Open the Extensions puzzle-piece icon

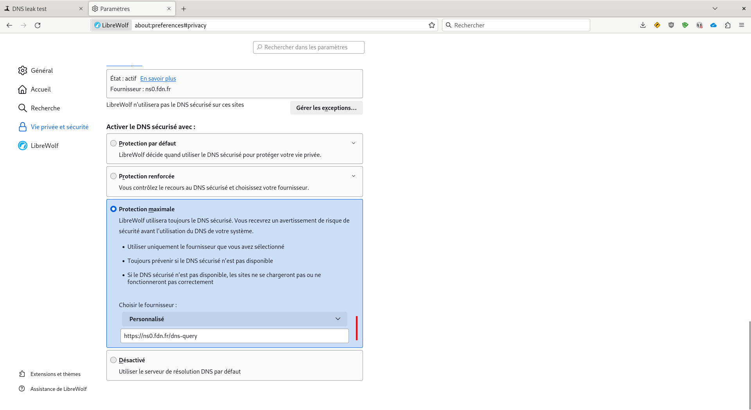tap(728, 25)
